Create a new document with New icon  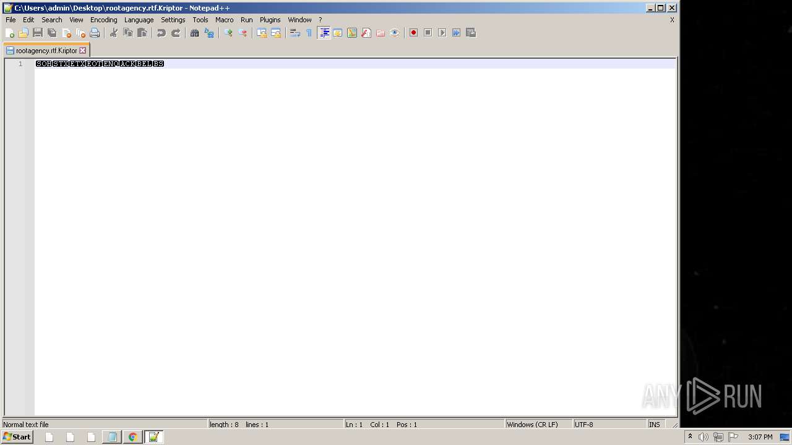coord(10,33)
